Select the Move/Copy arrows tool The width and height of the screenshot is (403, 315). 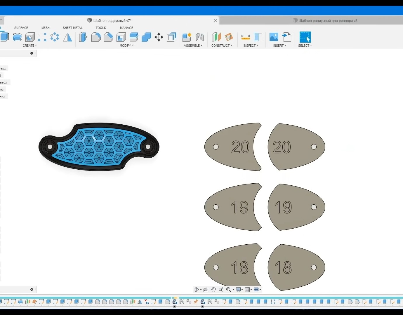click(x=159, y=37)
